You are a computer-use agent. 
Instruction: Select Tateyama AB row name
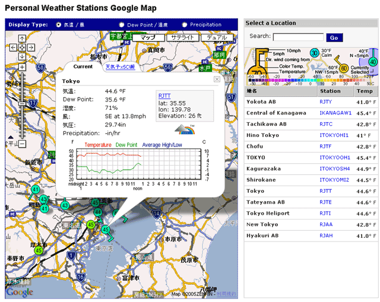pos(265,202)
